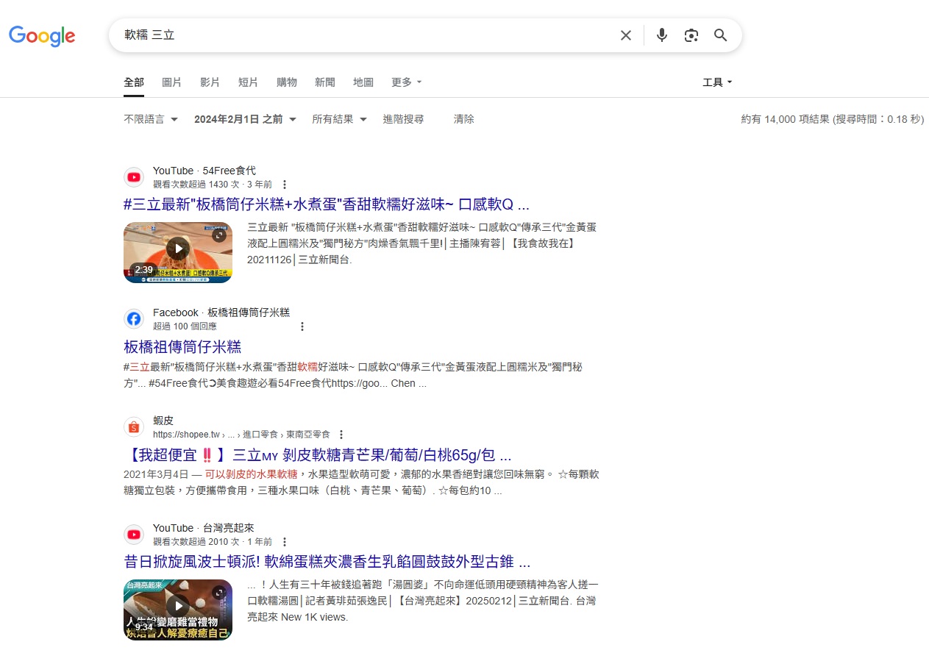Switch to the 影片 tab
The image size is (929, 664).
[x=210, y=82]
